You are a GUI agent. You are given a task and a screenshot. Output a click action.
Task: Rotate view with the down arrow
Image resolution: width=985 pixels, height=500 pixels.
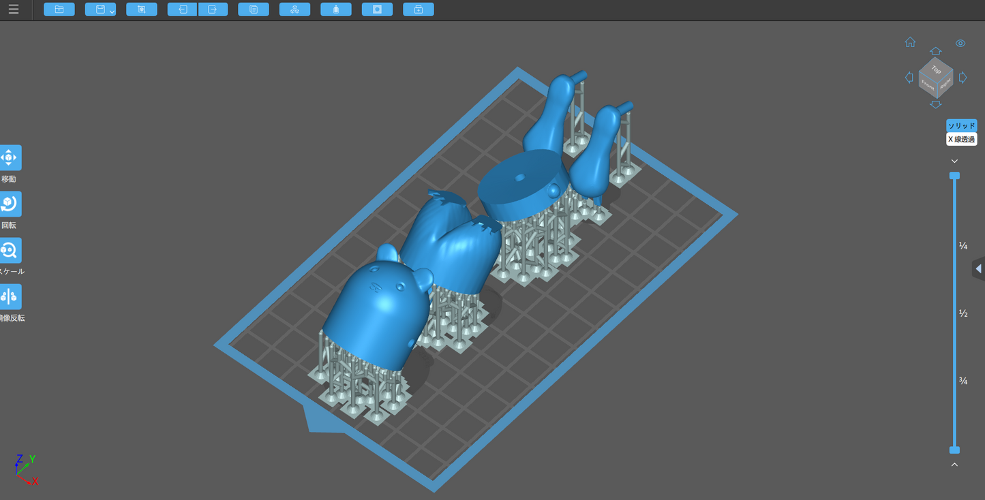pos(936,104)
